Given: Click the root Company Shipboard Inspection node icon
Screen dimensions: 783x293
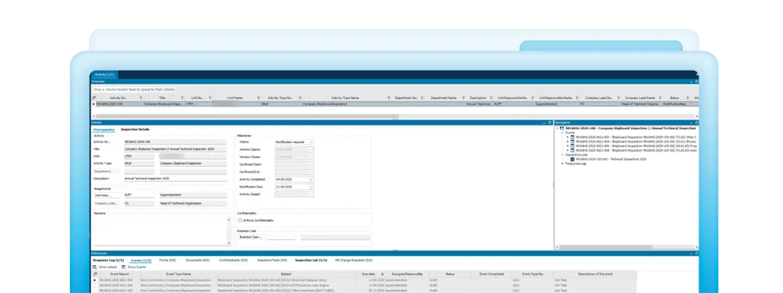Looking at the screenshot, I should click(x=562, y=128).
